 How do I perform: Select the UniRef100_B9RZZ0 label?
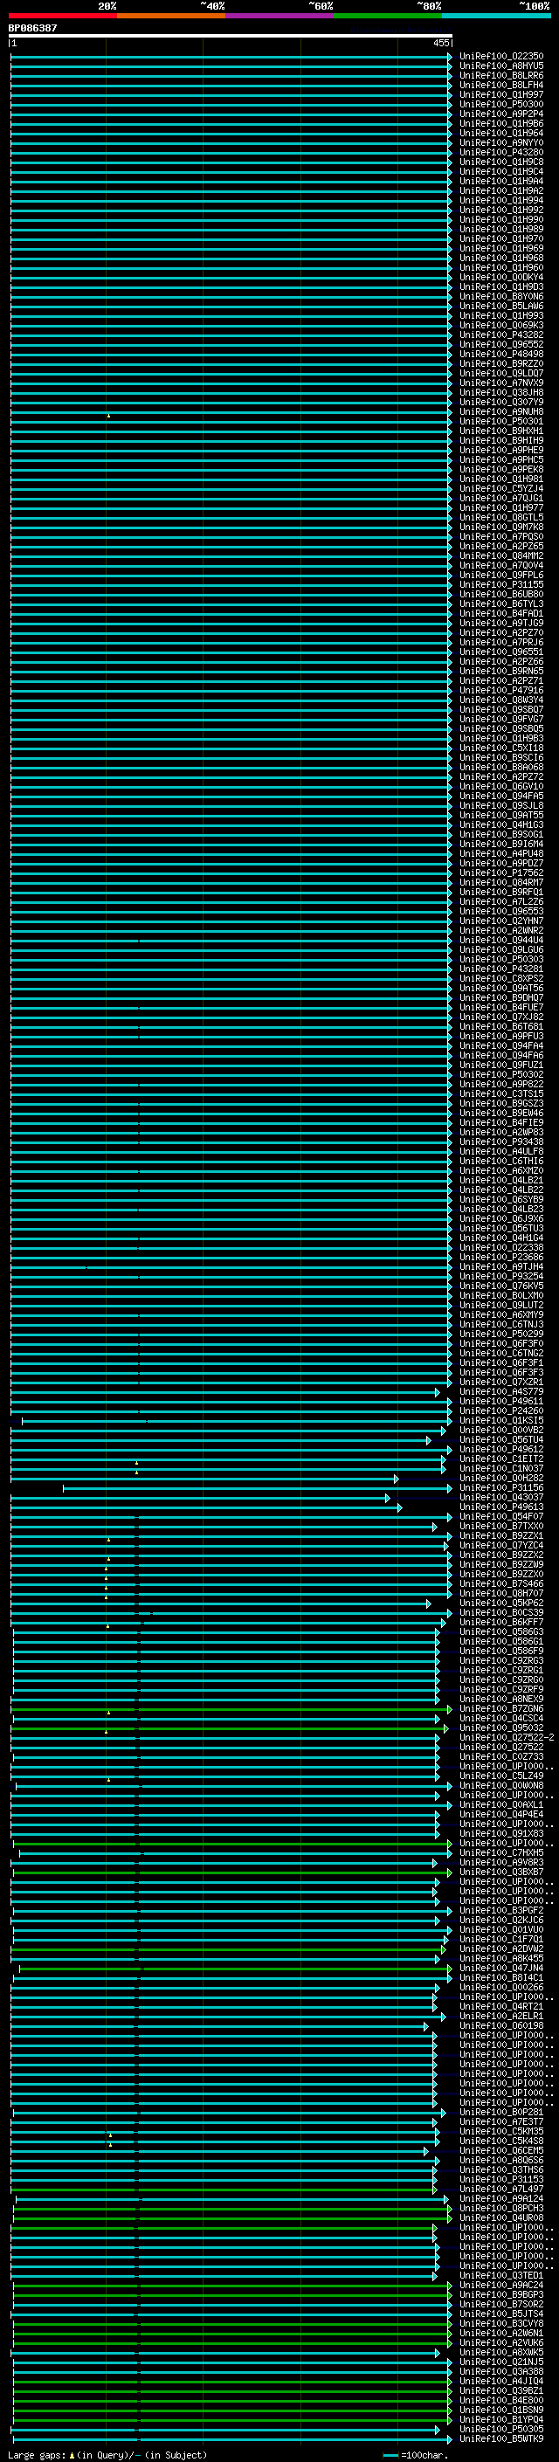(501, 363)
